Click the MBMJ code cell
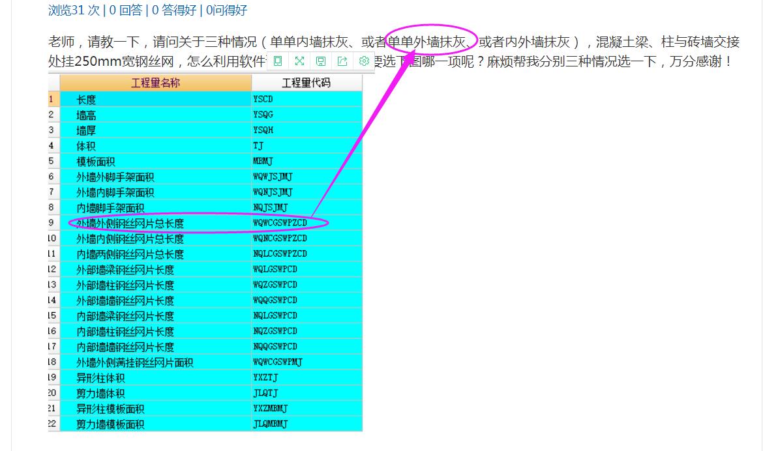 tap(307, 162)
